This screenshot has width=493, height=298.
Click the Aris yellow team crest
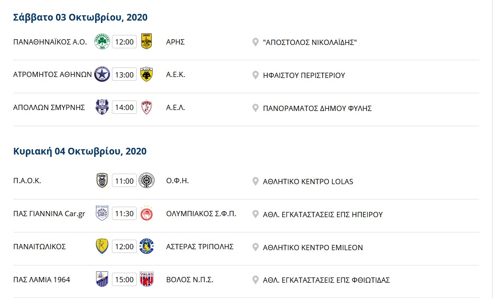pos(146,42)
